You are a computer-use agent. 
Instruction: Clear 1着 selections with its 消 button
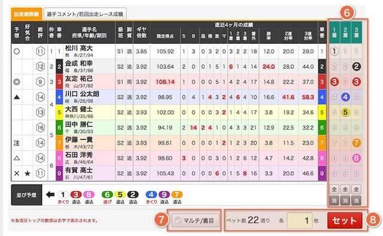[x=335, y=200]
